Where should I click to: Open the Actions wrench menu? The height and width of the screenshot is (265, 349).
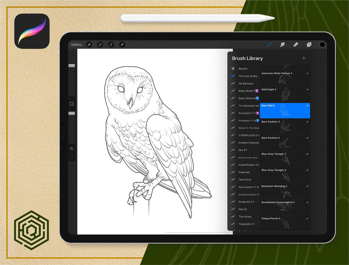pyautogui.click(x=89, y=44)
